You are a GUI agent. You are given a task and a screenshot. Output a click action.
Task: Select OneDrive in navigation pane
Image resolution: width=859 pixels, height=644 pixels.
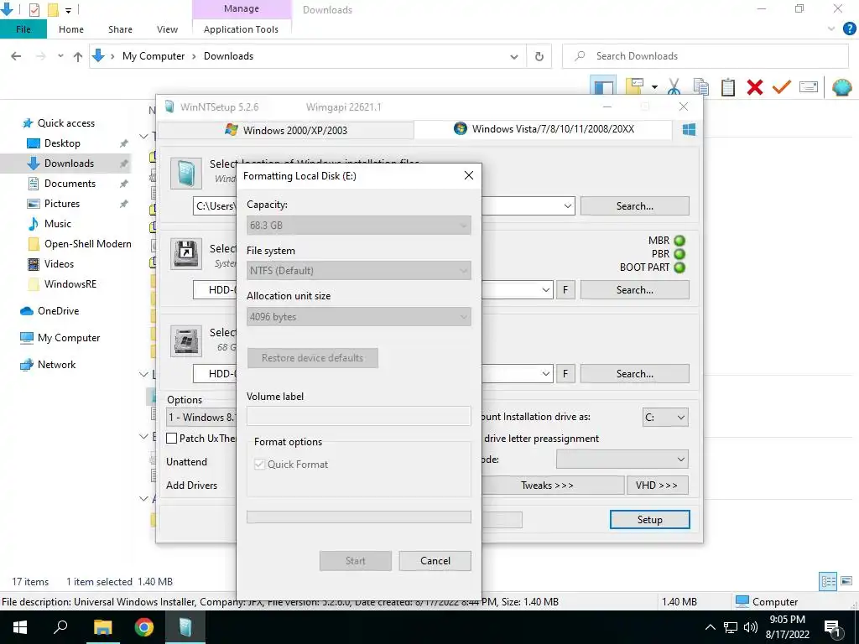pyautogui.click(x=58, y=311)
